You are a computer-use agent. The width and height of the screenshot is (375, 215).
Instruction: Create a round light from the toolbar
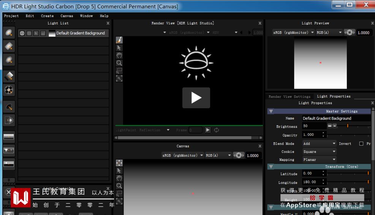(9, 33)
